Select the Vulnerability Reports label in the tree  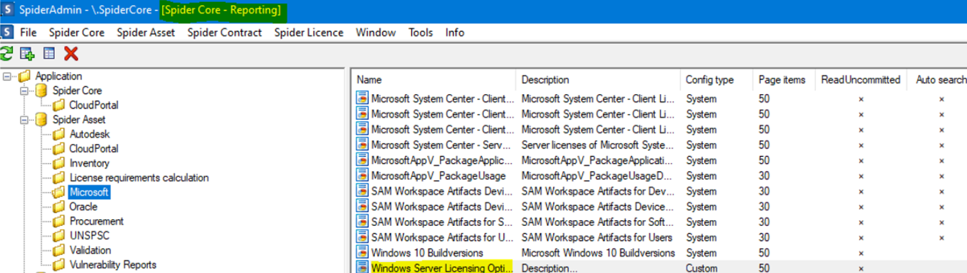[x=113, y=265]
